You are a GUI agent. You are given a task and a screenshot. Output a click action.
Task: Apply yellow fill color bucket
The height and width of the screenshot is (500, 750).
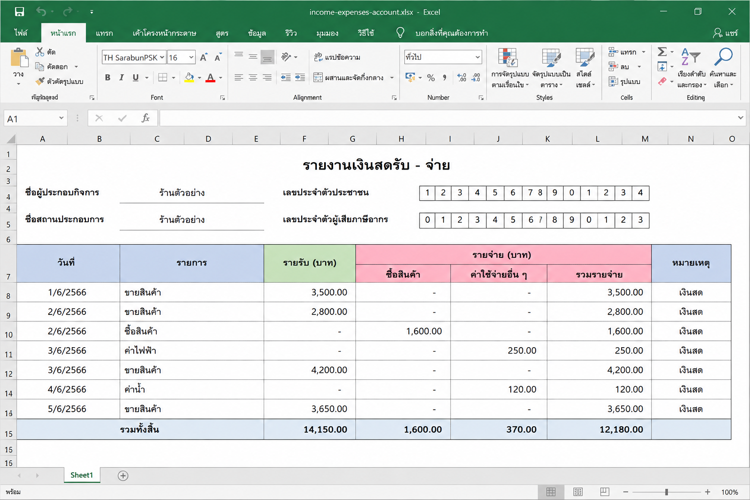click(189, 78)
